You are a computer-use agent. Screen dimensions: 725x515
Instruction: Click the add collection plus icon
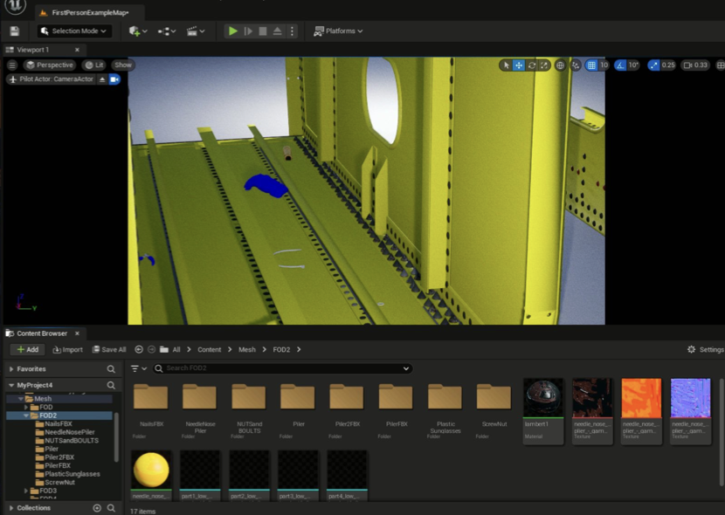[97, 508]
